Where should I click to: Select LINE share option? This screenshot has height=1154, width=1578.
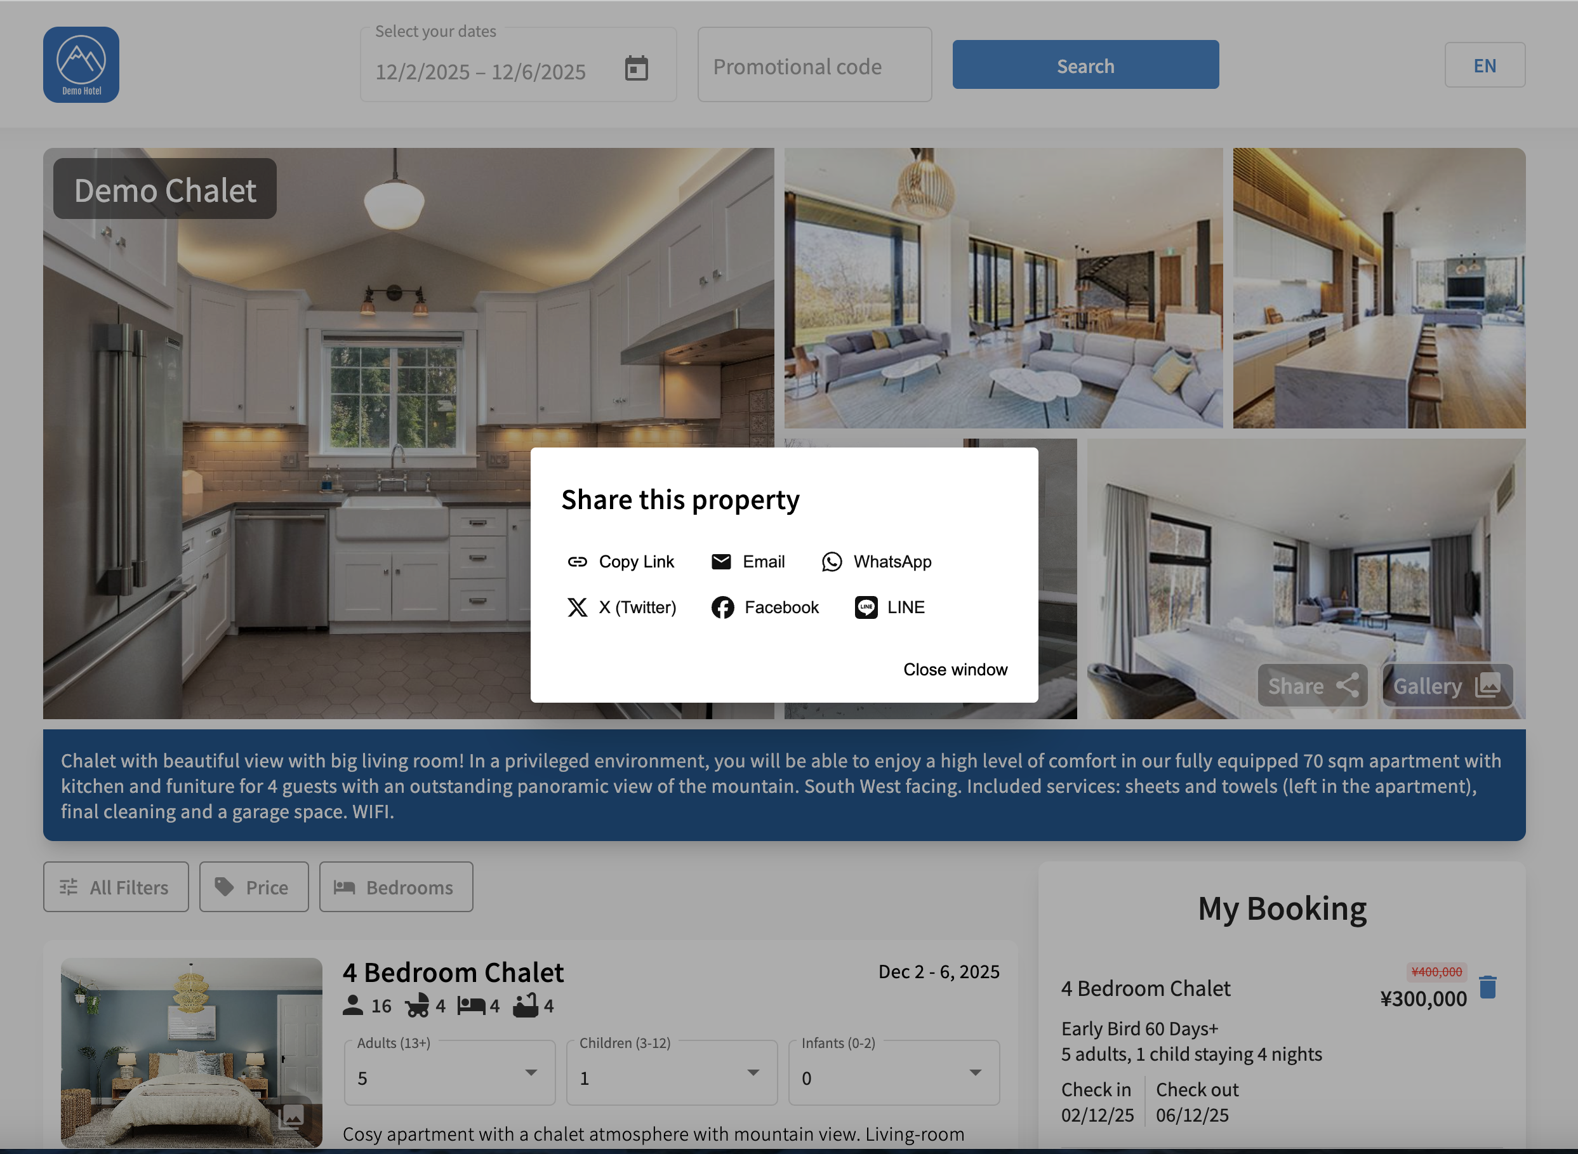(x=889, y=607)
